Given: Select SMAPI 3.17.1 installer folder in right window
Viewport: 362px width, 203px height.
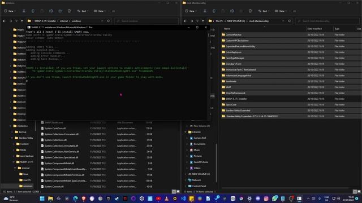Looking at the screenshot, I should tap(290, 99).
